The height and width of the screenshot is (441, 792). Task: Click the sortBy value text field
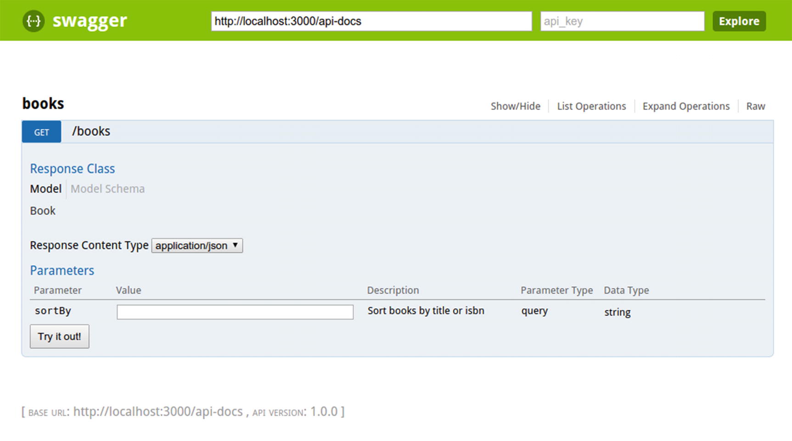[x=235, y=312]
